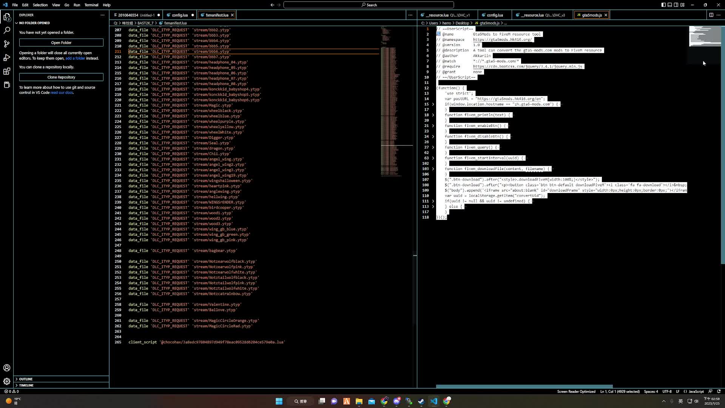Image resolution: width=725 pixels, height=408 pixels.
Task: Open the Accounts menu icon
Action: [7, 368]
